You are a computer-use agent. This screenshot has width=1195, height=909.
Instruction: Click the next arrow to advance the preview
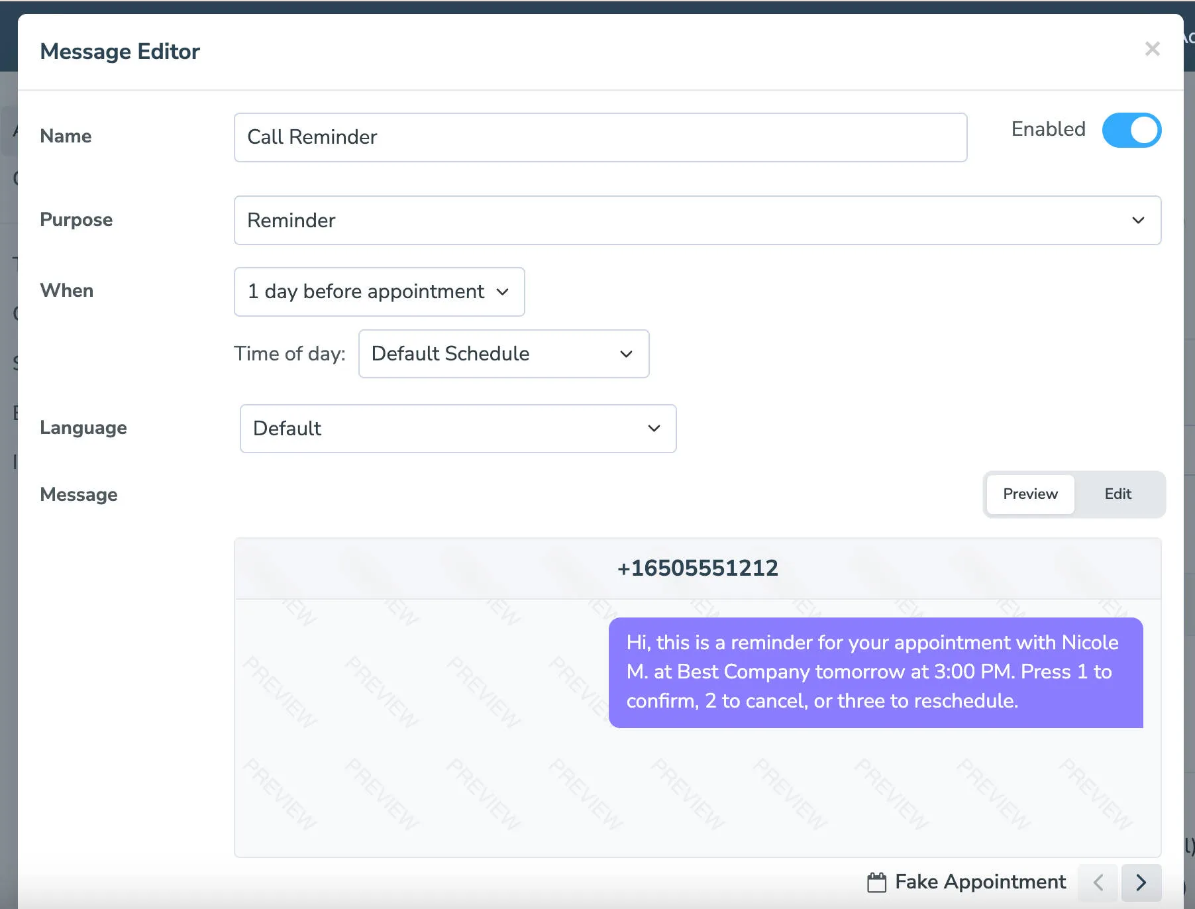(x=1141, y=882)
